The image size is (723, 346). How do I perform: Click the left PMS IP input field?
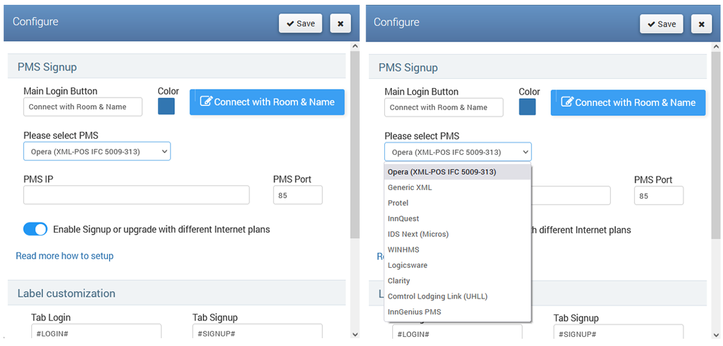pyautogui.click(x=136, y=195)
